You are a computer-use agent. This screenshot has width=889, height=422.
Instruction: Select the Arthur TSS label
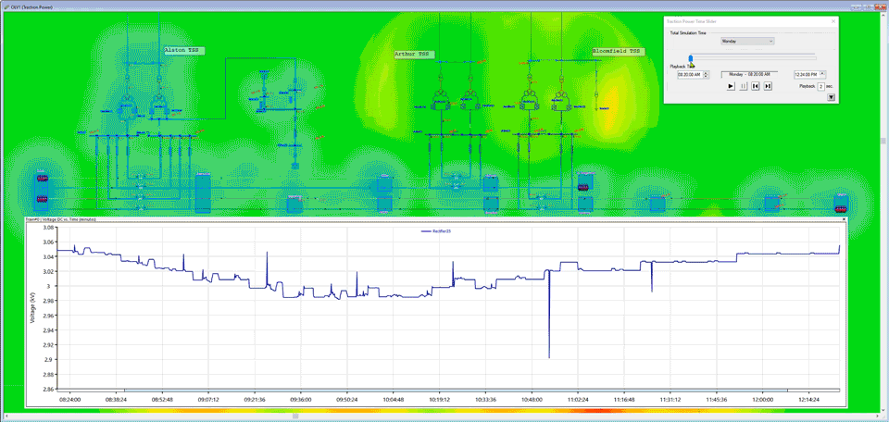412,55
